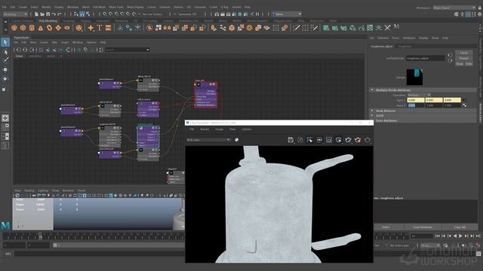Open the playback speed fps dropdown
483x271 pixels.
click(x=430, y=245)
